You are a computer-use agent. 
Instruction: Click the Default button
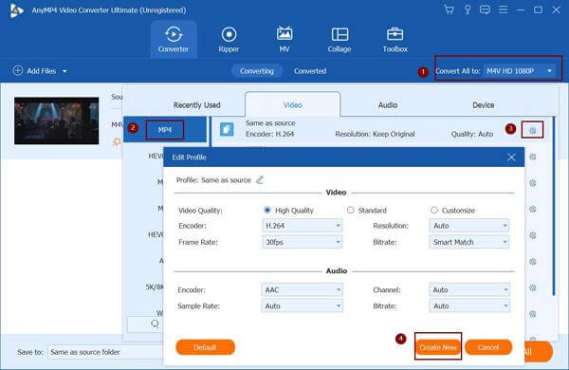click(x=205, y=347)
